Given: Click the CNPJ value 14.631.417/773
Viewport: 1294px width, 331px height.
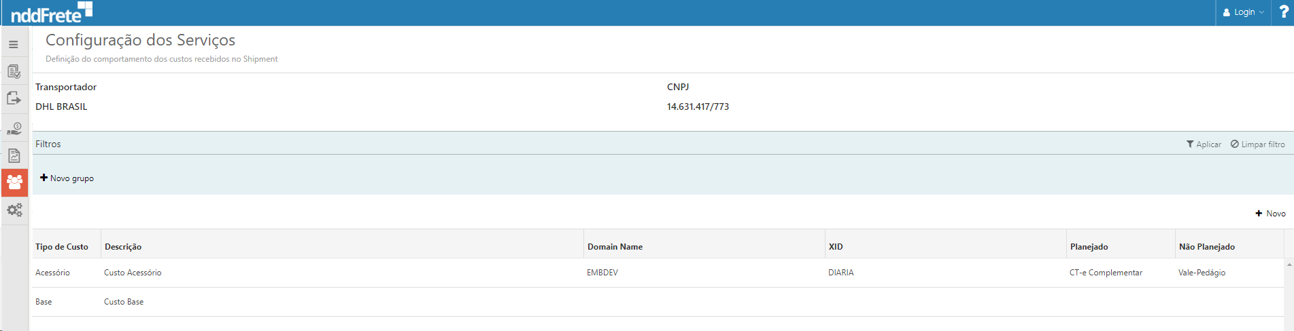Looking at the screenshot, I should pyautogui.click(x=698, y=106).
